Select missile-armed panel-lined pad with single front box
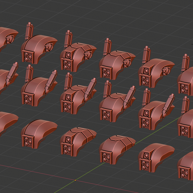This screenshot has width=193, height=193. pyautogui.click(x=117, y=101)
